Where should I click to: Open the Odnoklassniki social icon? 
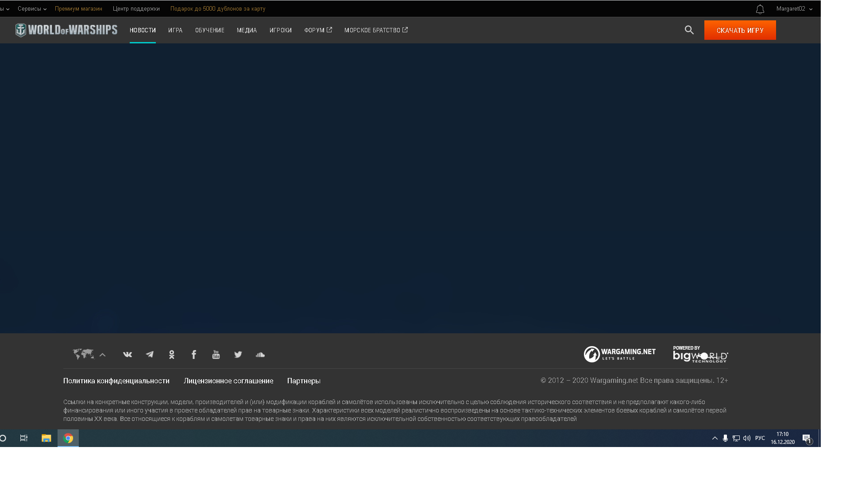coord(172,355)
